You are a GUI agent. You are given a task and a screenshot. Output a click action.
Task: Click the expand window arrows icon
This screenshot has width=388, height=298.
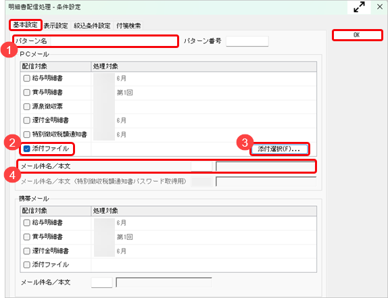[x=359, y=7]
